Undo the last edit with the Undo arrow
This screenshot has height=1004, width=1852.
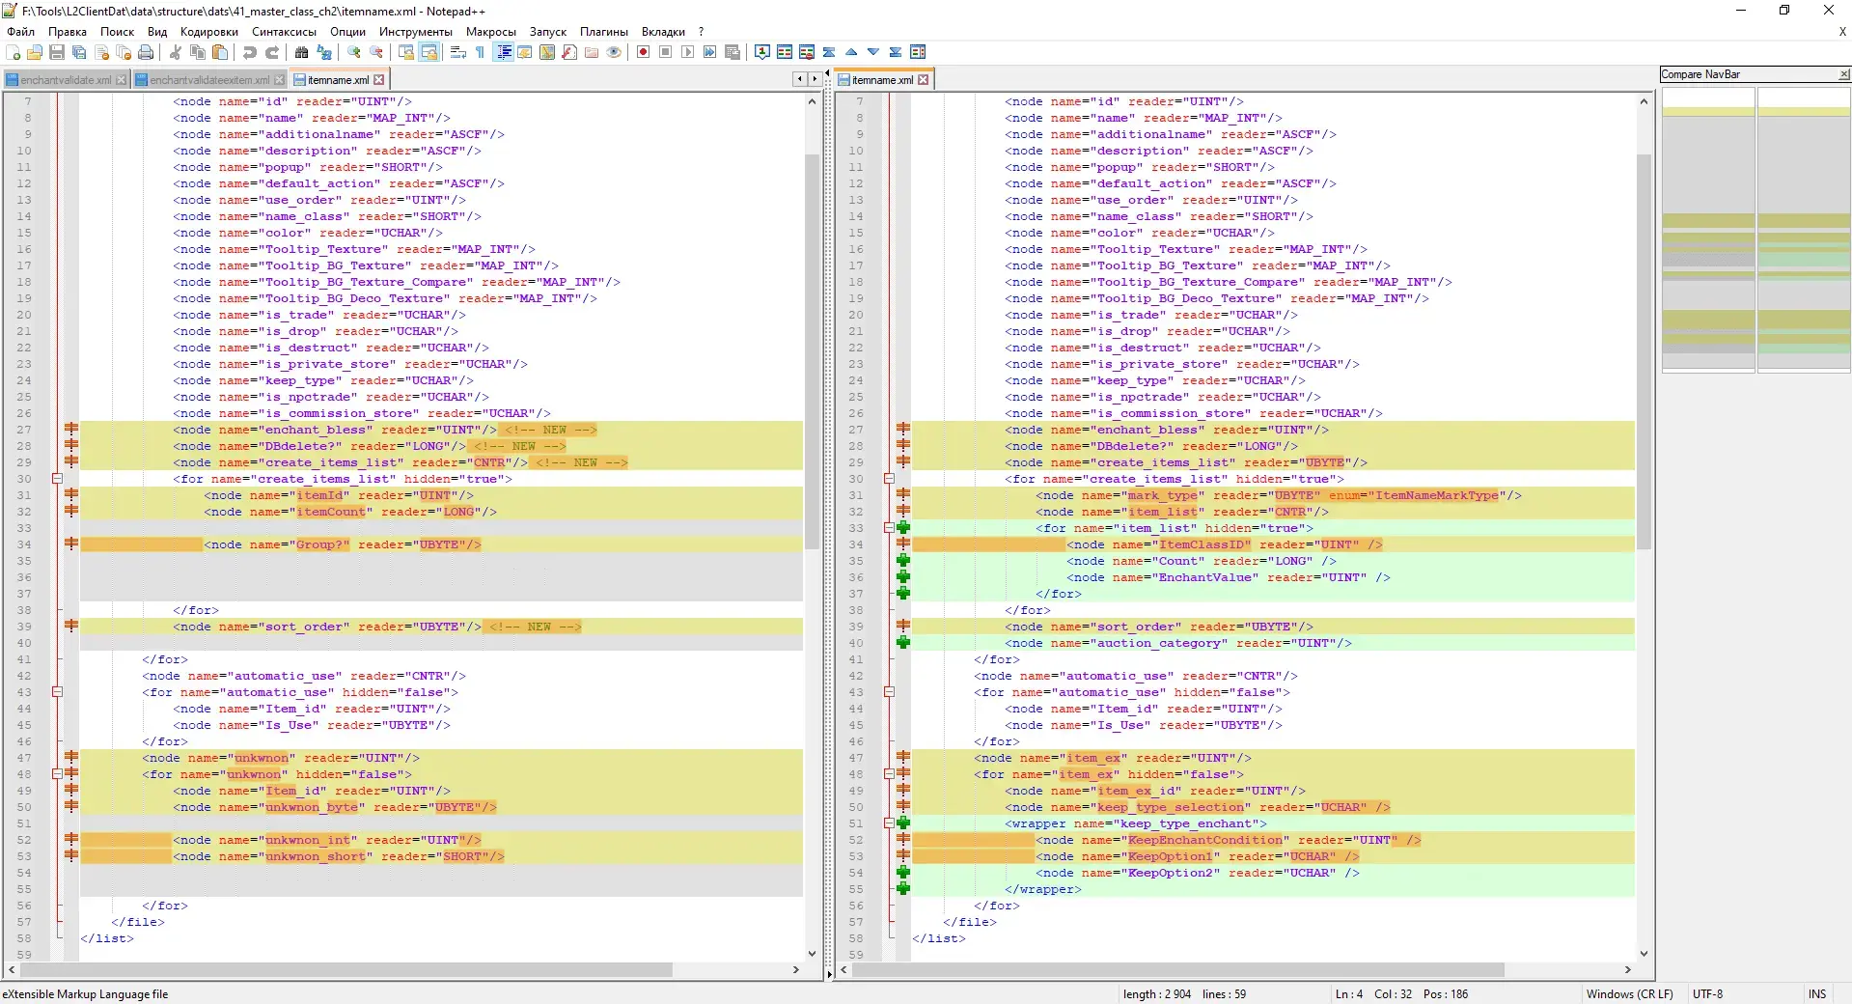(x=250, y=52)
